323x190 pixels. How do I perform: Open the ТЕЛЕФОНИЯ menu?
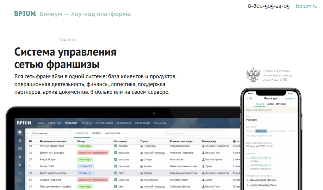pos(124,123)
